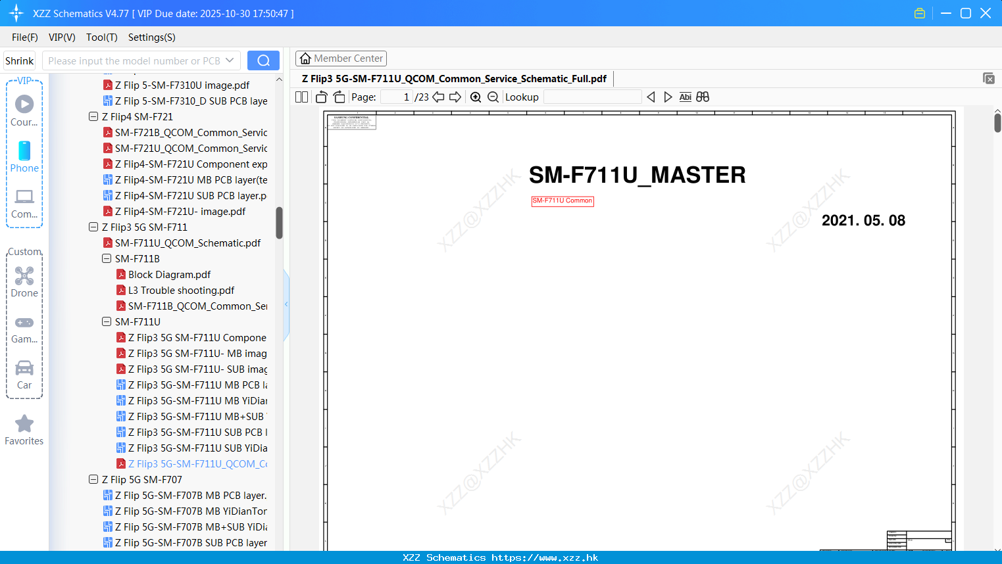Image resolution: width=1002 pixels, height=564 pixels.
Task: Zoom in on the schematic
Action: (476, 97)
